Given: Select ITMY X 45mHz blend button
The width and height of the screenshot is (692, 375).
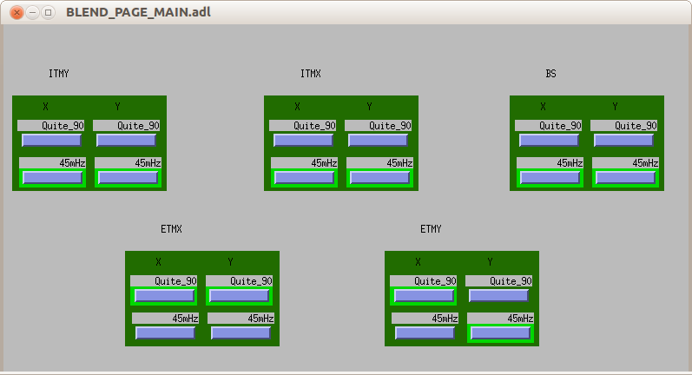Looking at the screenshot, I should (52, 177).
